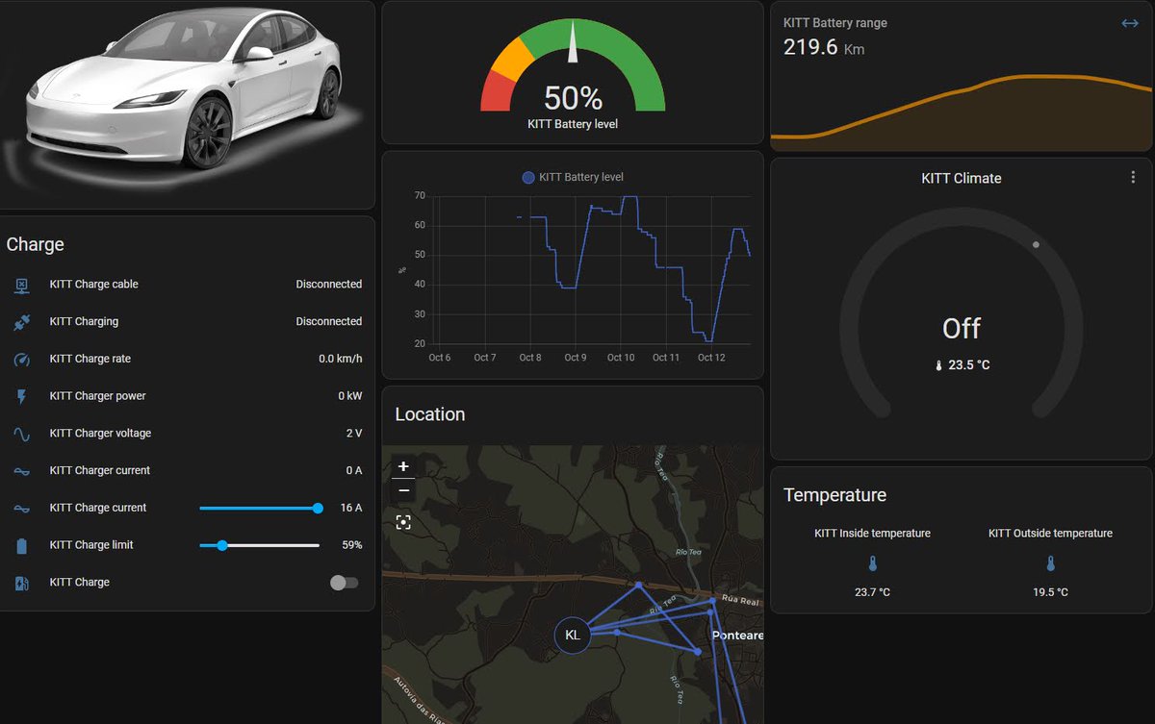Click the Charge card heading
The height and width of the screenshot is (724, 1155).
click(36, 244)
